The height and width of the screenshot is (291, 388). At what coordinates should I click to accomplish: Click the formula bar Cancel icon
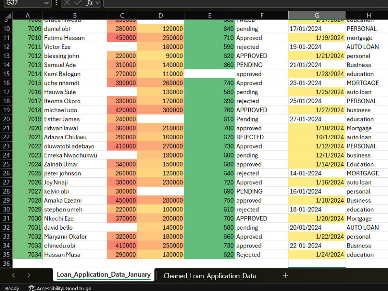67,3
